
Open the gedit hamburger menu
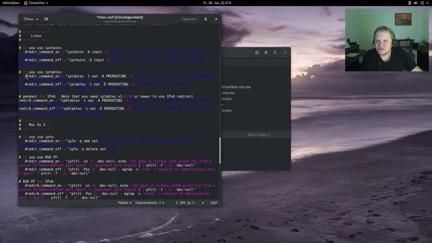(205, 19)
